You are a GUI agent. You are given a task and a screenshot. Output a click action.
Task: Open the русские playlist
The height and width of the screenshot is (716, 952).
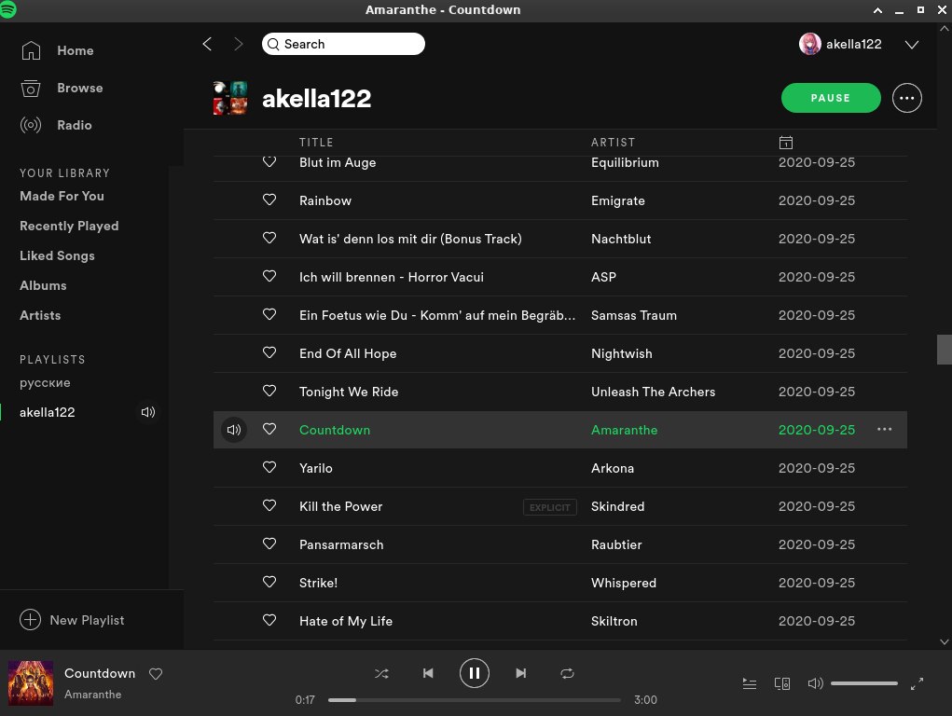click(x=45, y=382)
